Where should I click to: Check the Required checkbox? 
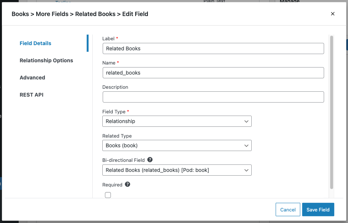(108, 195)
